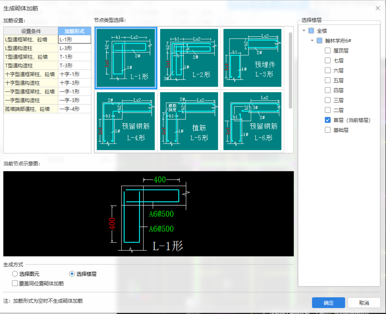
Task: Select row 十字型遇框架柱、砼墙
Action: tap(31, 74)
